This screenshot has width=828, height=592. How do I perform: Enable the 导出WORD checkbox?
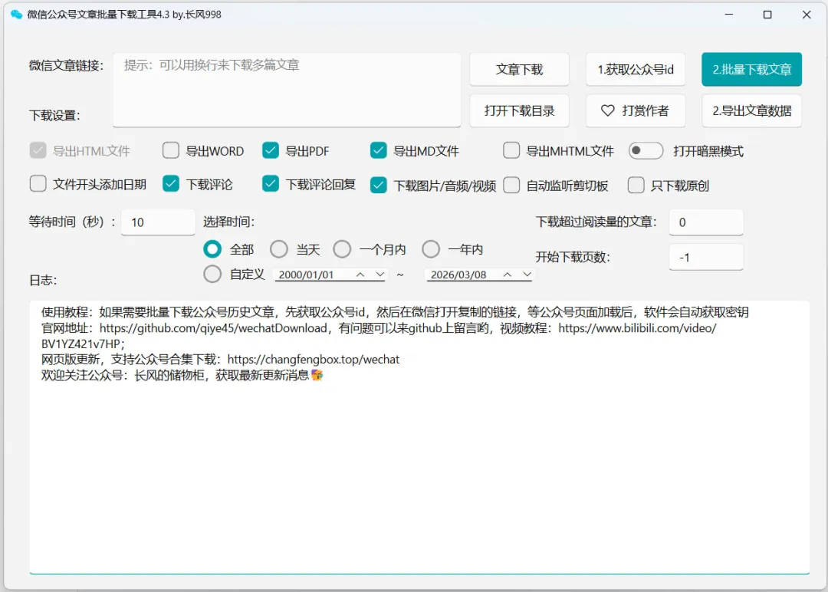pos(170,150)
